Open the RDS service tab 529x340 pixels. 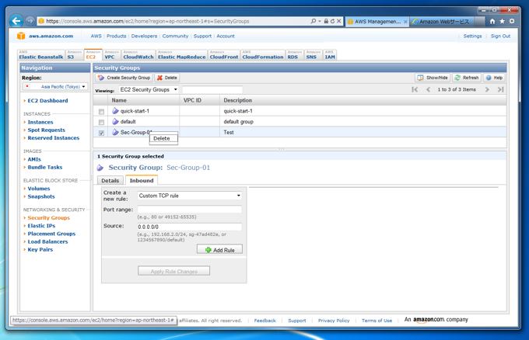tap(295, 55)
